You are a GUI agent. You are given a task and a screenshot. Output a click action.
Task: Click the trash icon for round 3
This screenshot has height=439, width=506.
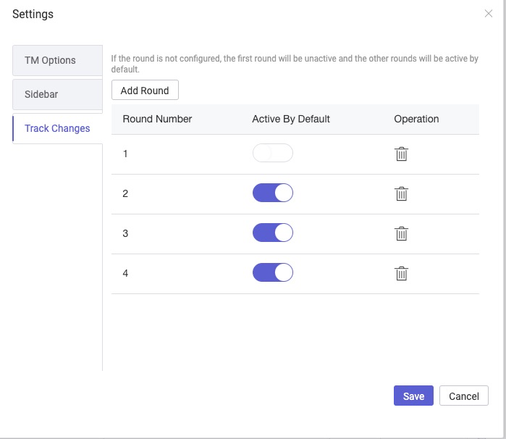tap(401, 234)
